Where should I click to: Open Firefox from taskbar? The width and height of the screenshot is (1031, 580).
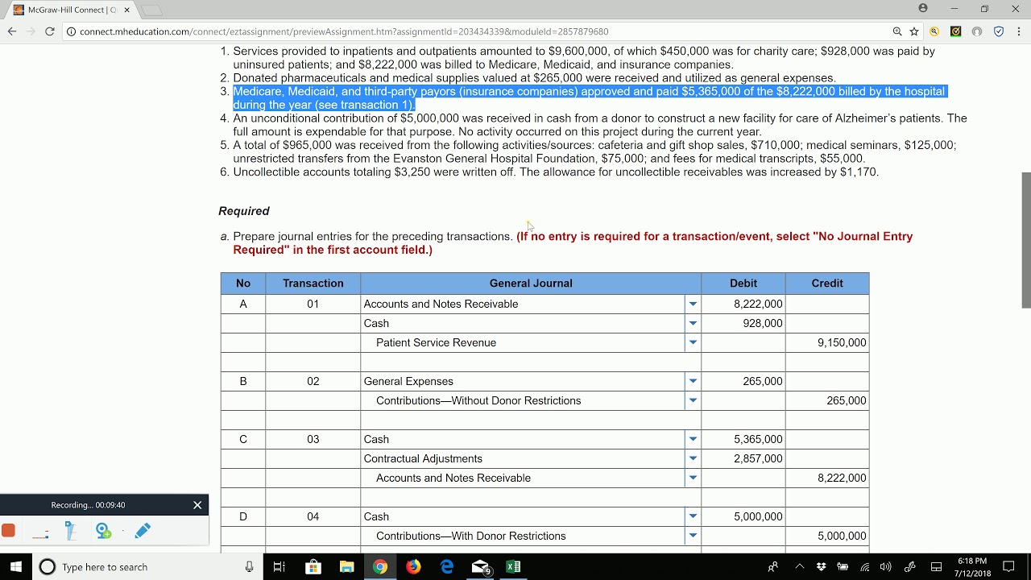(x=413, y=567)
